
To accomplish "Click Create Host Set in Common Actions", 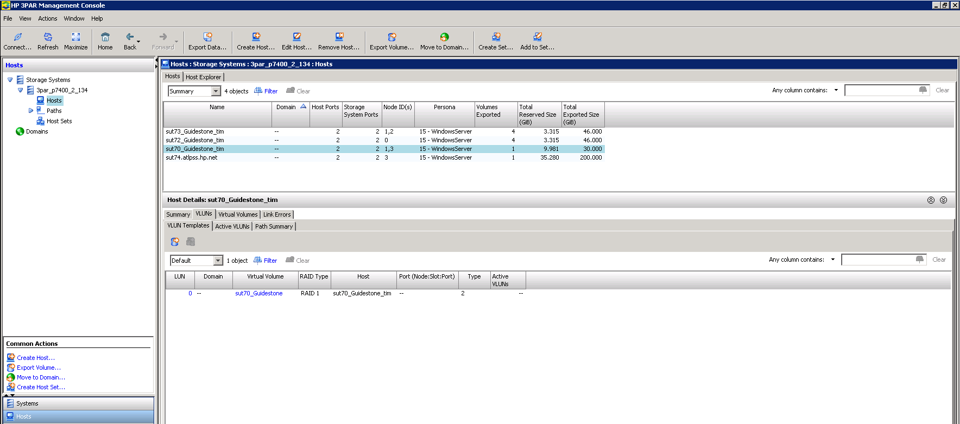I will [x=41, y=387].
